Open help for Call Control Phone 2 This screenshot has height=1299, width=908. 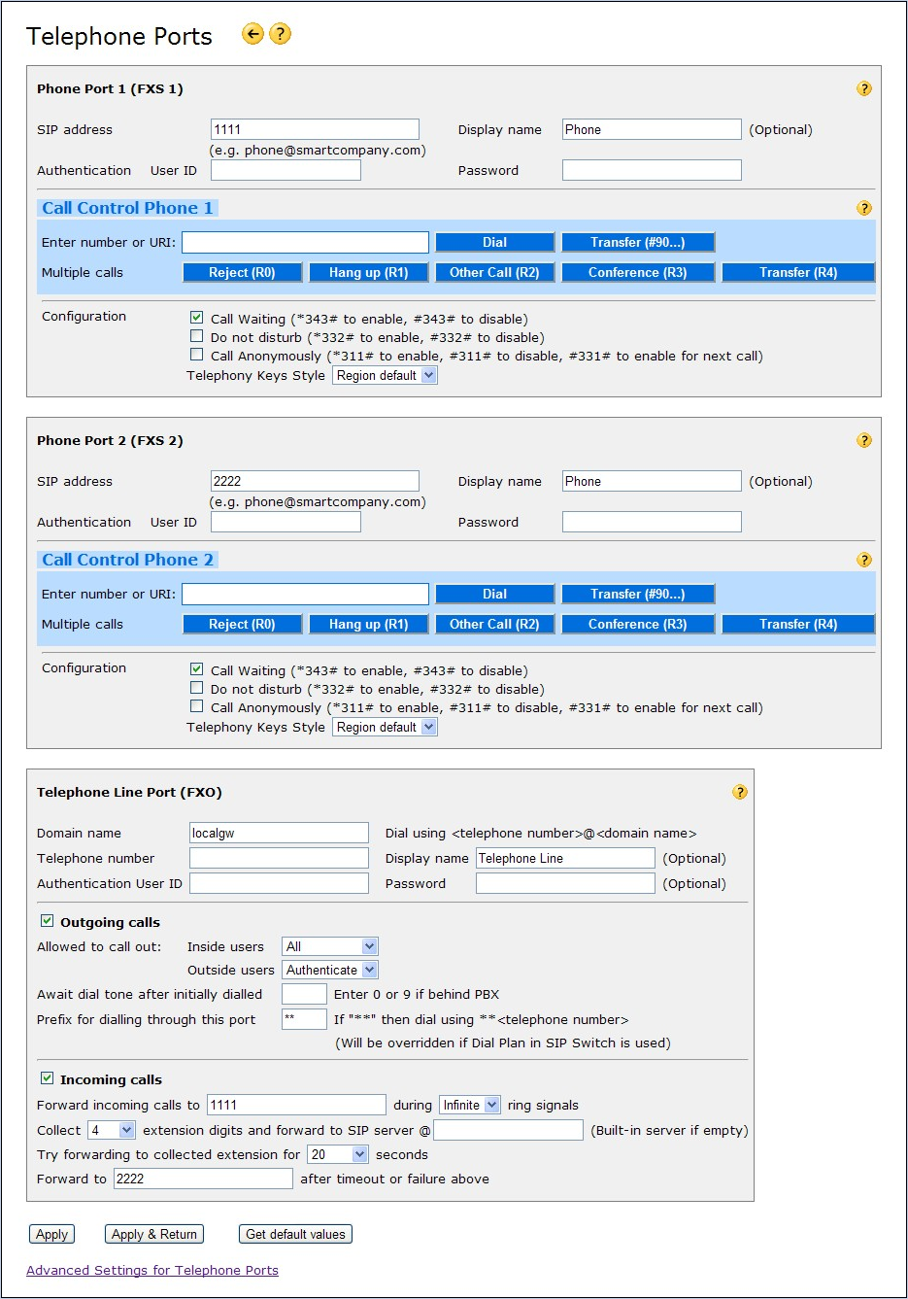[863, 560]
